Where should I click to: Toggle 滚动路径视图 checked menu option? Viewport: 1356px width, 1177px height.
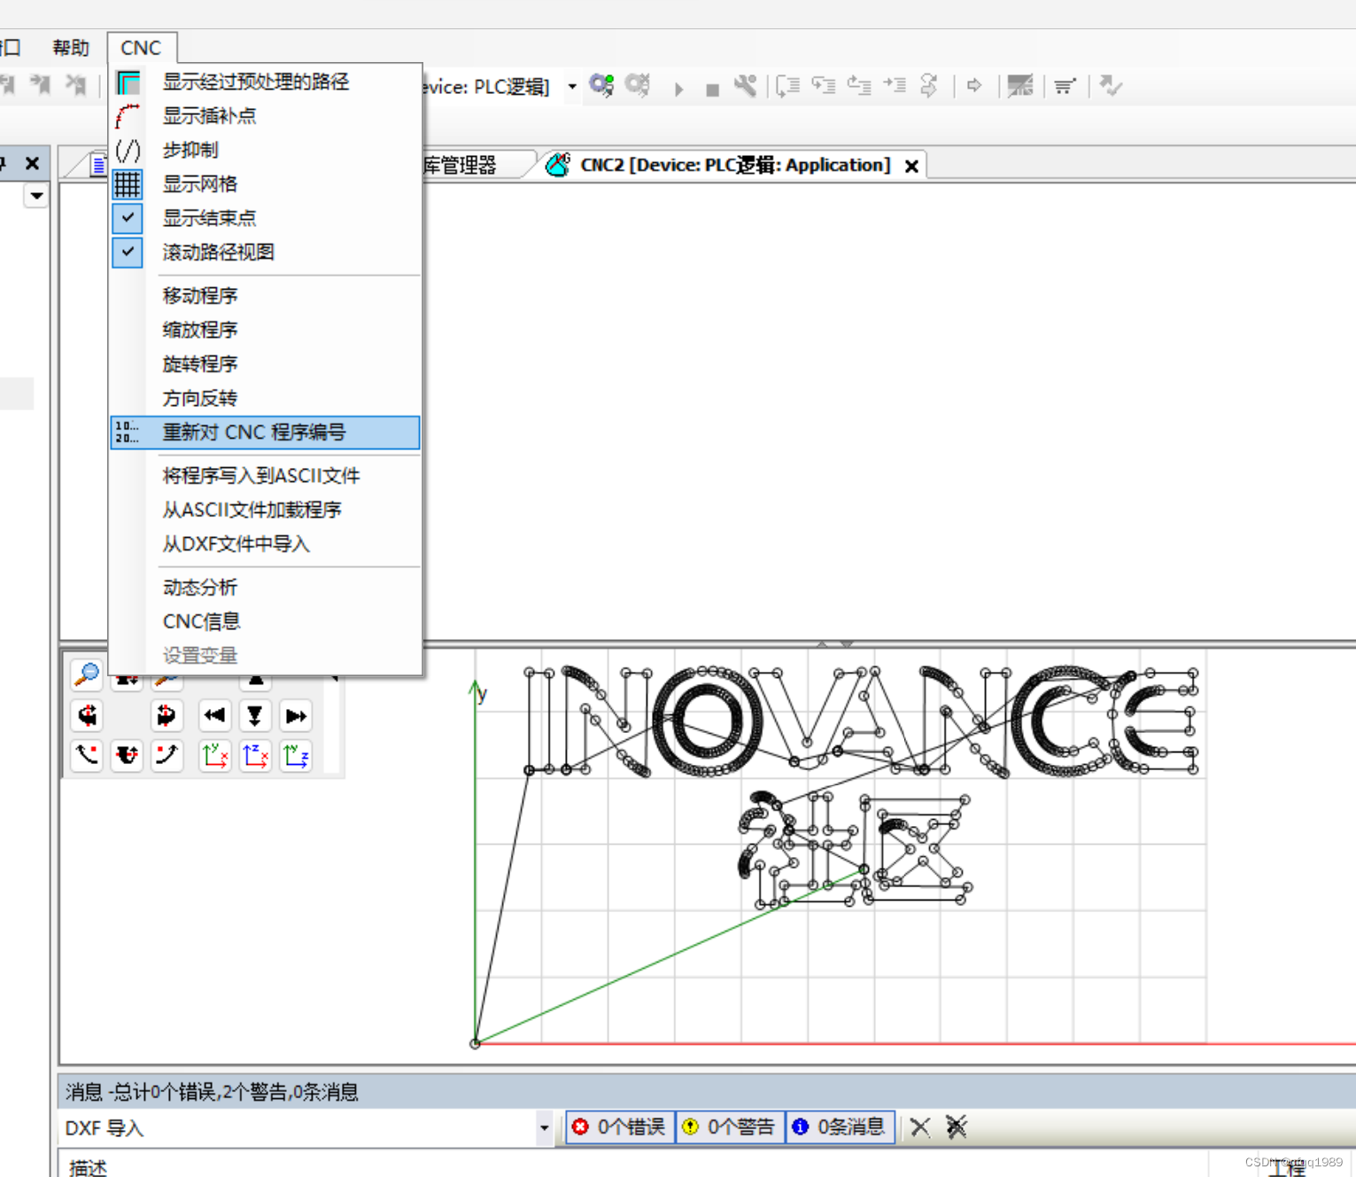[265, 252]
